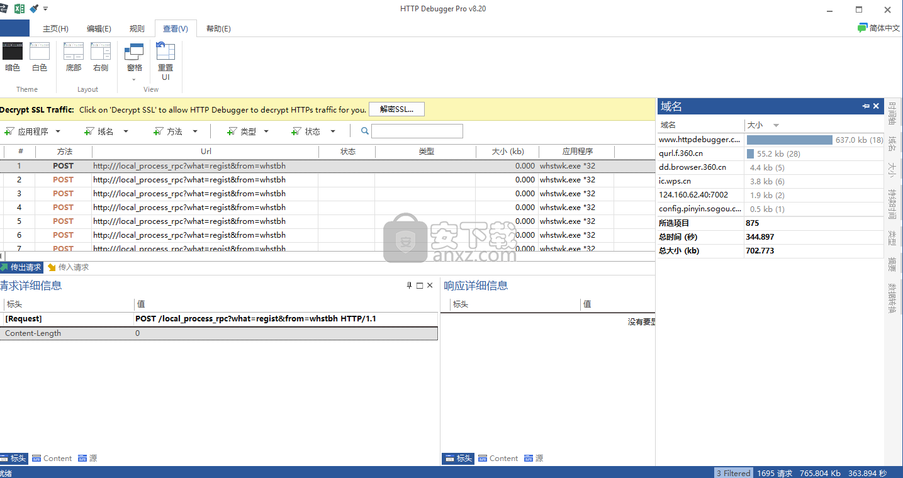Select www.httpdebugger.c... domain row
Image resolution: width=903 pixels, height=478 pixels.
point(771,140)
